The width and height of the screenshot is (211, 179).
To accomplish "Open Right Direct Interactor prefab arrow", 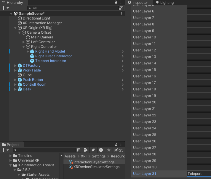I will click(x=122, y=56).
